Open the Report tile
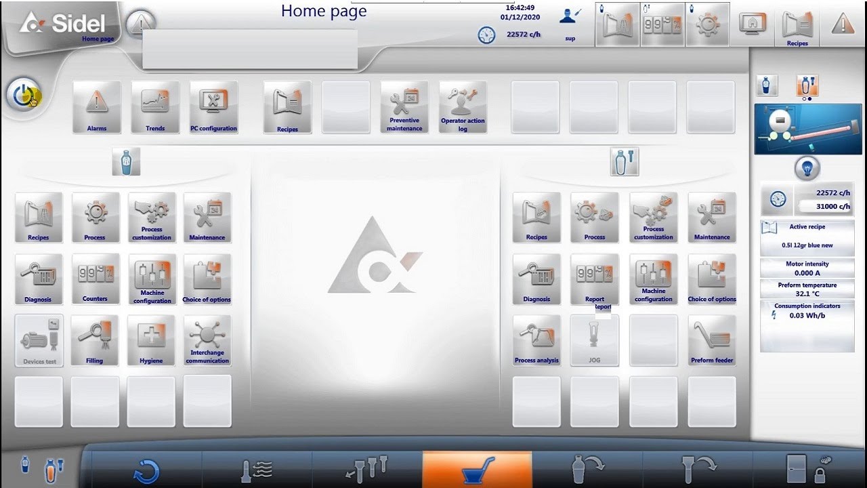Image resolution: width=867 pixels, height=488 pixels. tap(595, 279)
